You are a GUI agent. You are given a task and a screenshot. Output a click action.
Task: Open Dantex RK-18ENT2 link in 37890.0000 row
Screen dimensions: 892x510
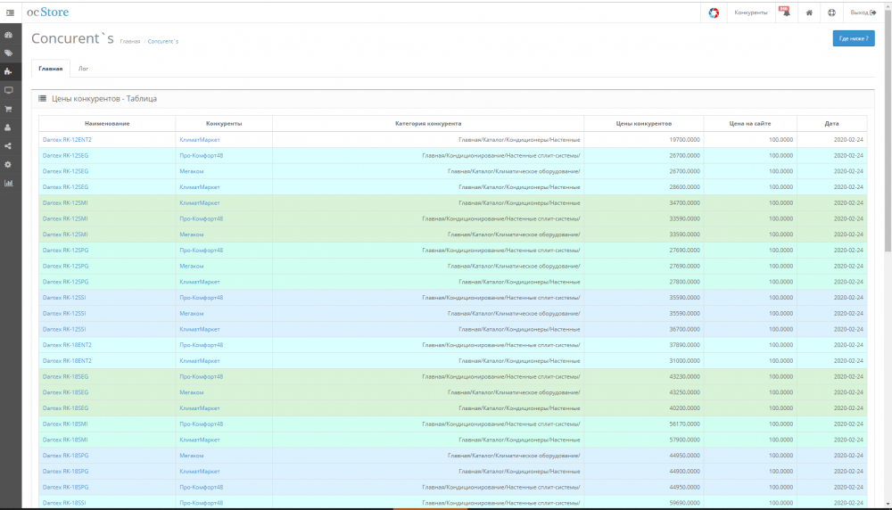[x=67, y=345]
